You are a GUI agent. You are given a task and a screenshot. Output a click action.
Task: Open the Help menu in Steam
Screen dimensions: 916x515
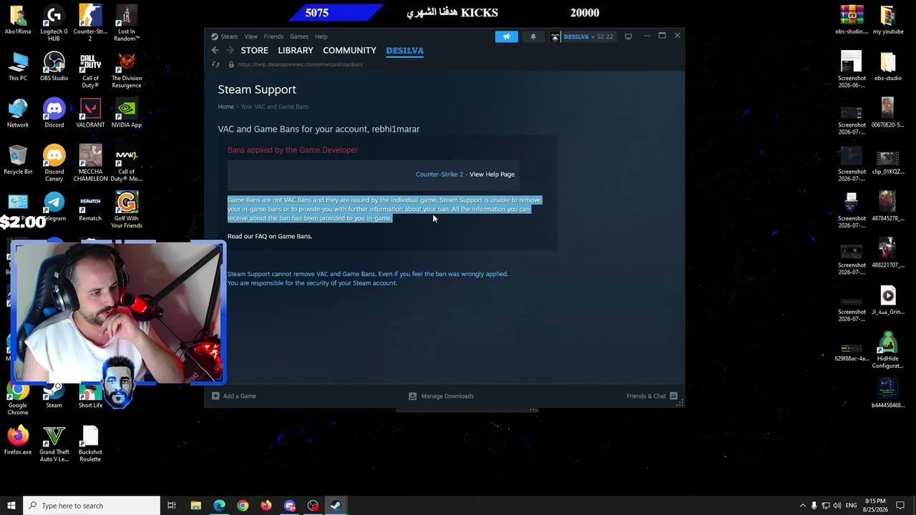(x=321, y=36)
